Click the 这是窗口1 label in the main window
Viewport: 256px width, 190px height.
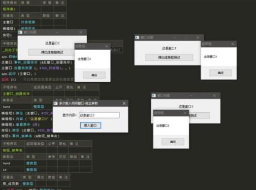[169, 48]
